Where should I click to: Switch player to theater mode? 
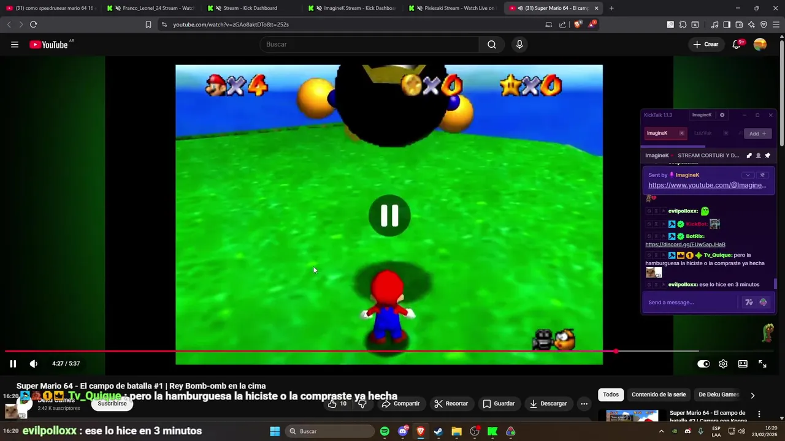tap(743, 364)
